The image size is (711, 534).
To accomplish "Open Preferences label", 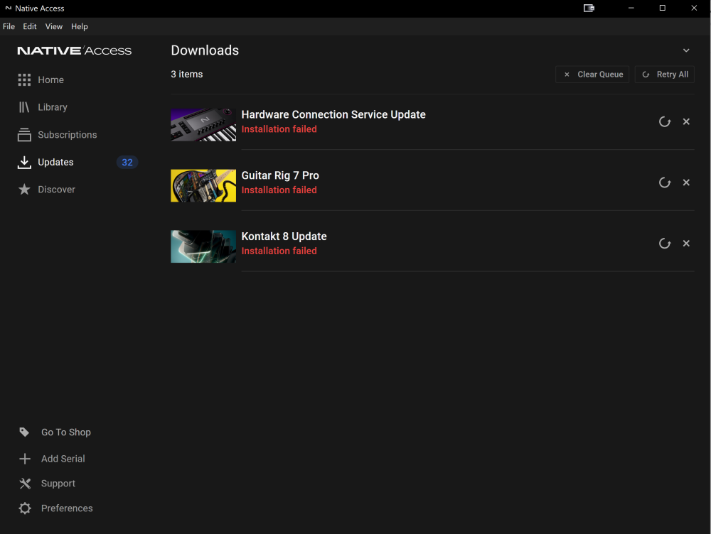I will [x=67, y=508].
